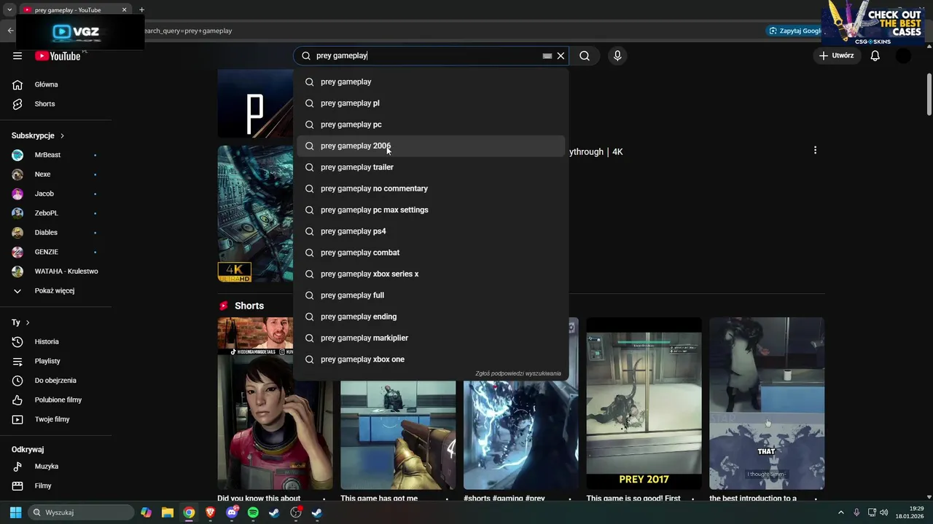Clear the search box with X
Screen dimensions: 933x524
(561, 56)
